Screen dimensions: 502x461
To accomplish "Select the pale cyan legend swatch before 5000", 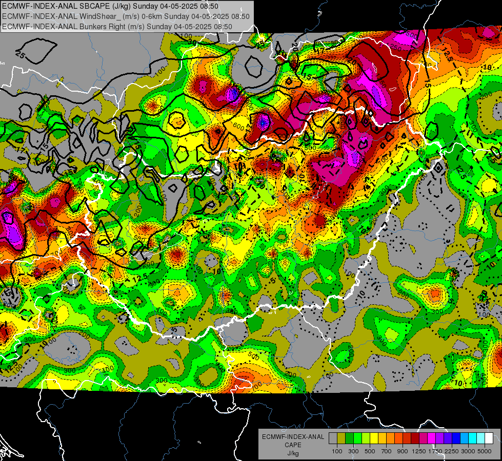I will point(481,438).
